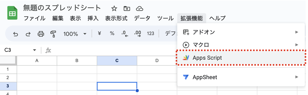Screen dimensions: 308x95
Task: Open the 表示形式 menu
Action: [x=116, y=18]
